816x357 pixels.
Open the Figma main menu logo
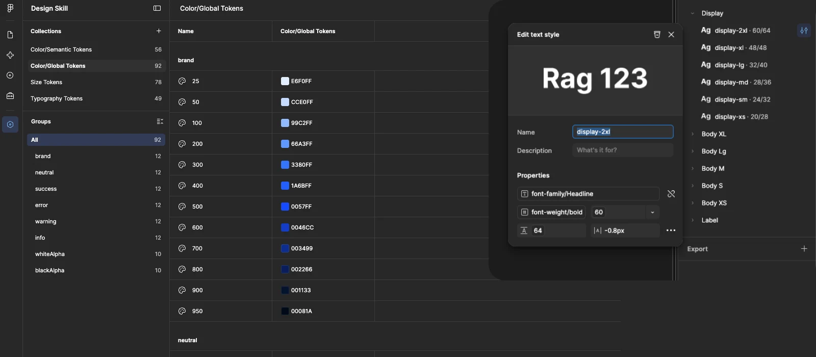click(10, 8)
